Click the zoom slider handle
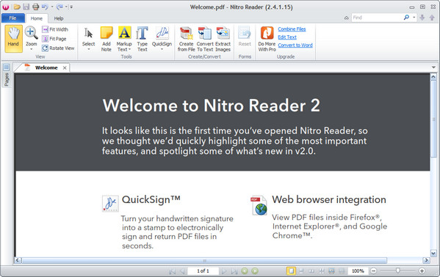Screen dimensions: 440x277 [397, 270]
